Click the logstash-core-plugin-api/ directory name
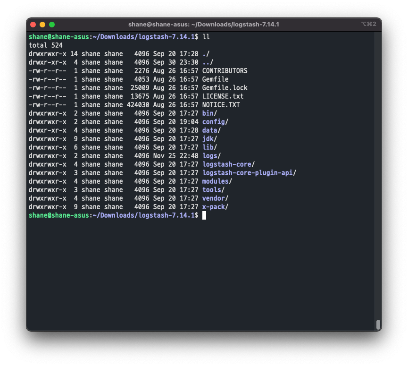 (249, 173)
